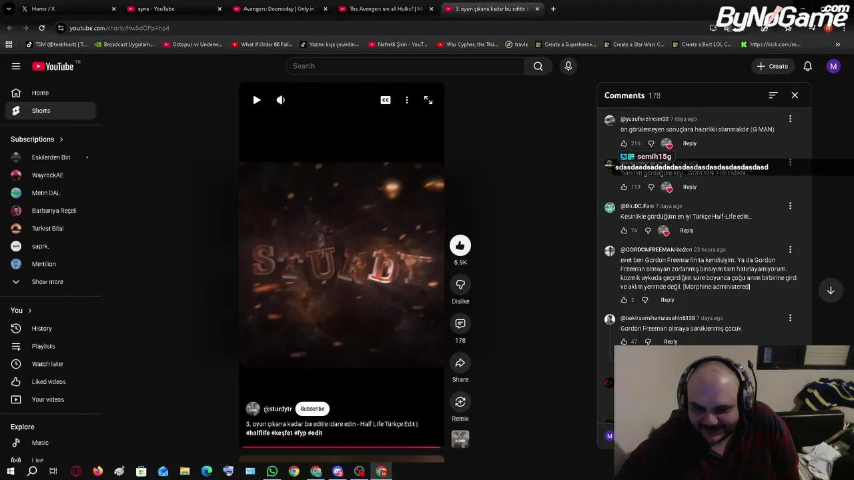Open Watch later

pos(51,364)
